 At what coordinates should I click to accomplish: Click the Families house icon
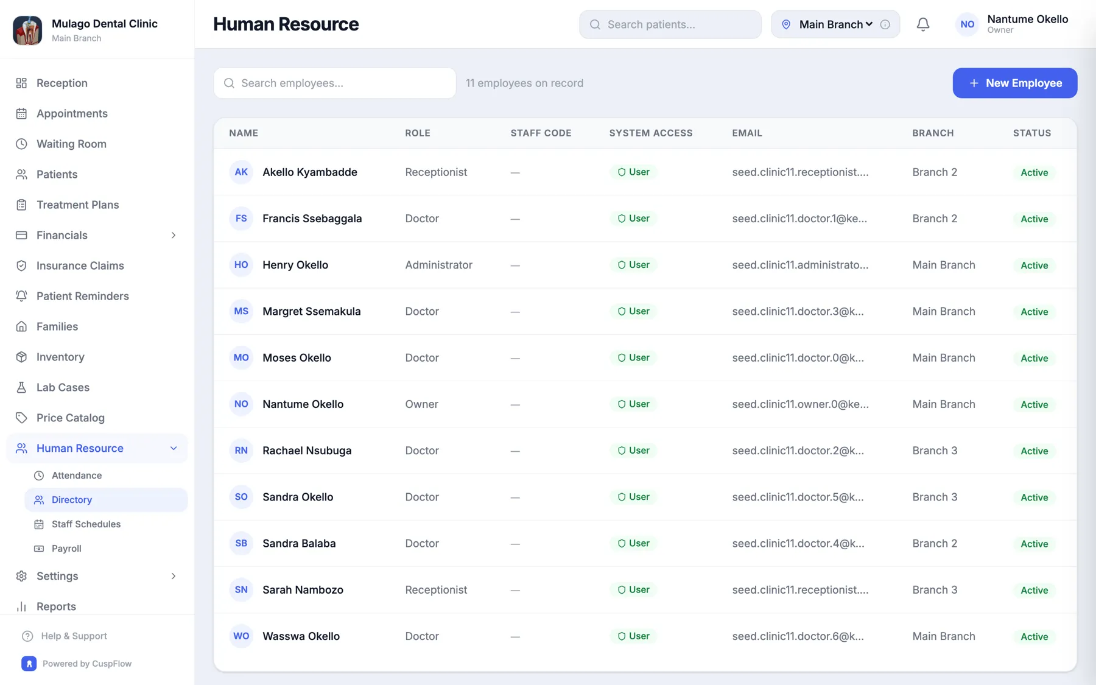(21, 326)
